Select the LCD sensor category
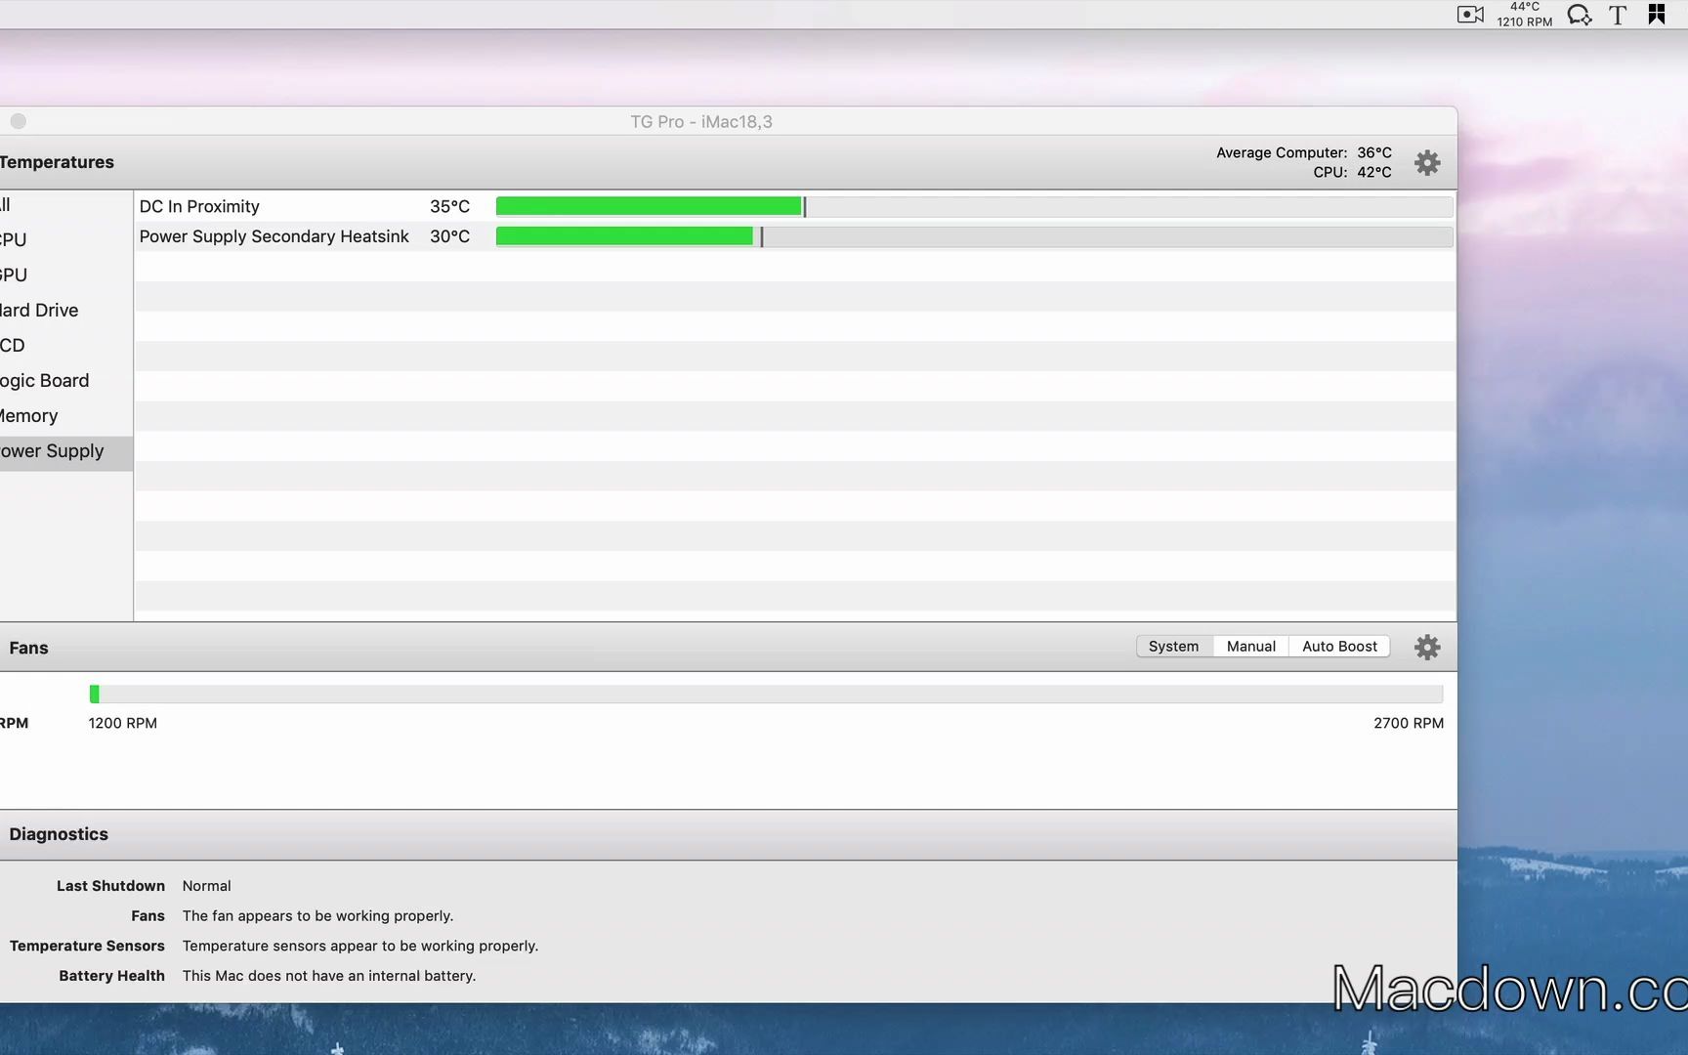This screenshot has height=1055, width=1688. pos(66,346)
